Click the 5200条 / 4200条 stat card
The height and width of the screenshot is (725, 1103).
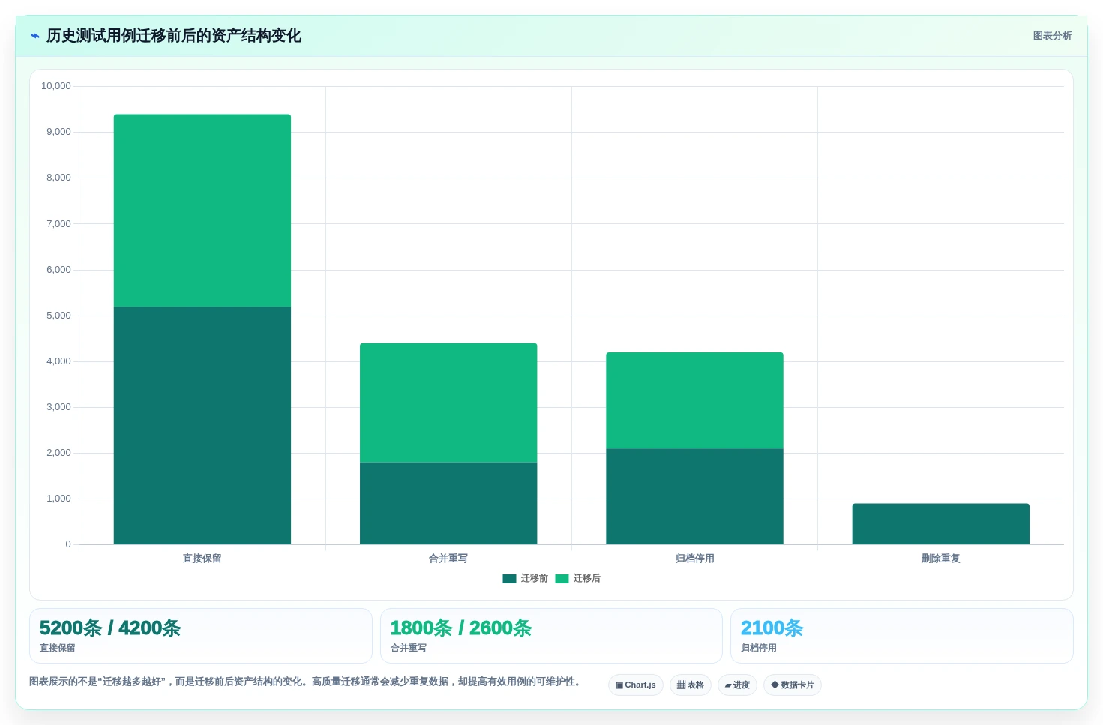(201, 636)
